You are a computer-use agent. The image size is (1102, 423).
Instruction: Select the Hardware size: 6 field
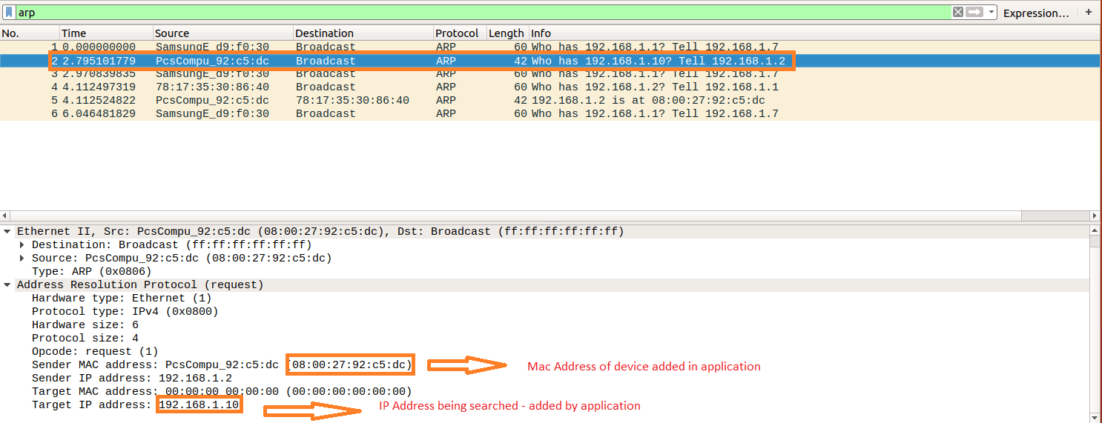click(85, 325)
